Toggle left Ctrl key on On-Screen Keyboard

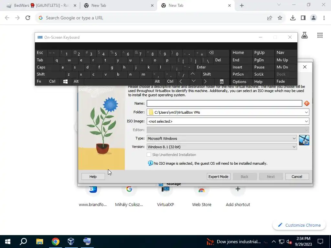(x=54, y=81)
